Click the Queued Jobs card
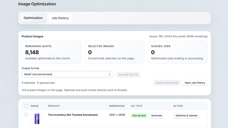Image resolution: width=228 pixels, height=128 pixels. [178, 52]
